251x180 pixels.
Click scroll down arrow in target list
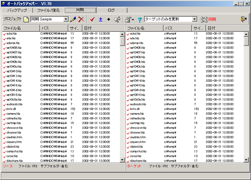coord(246,160)
